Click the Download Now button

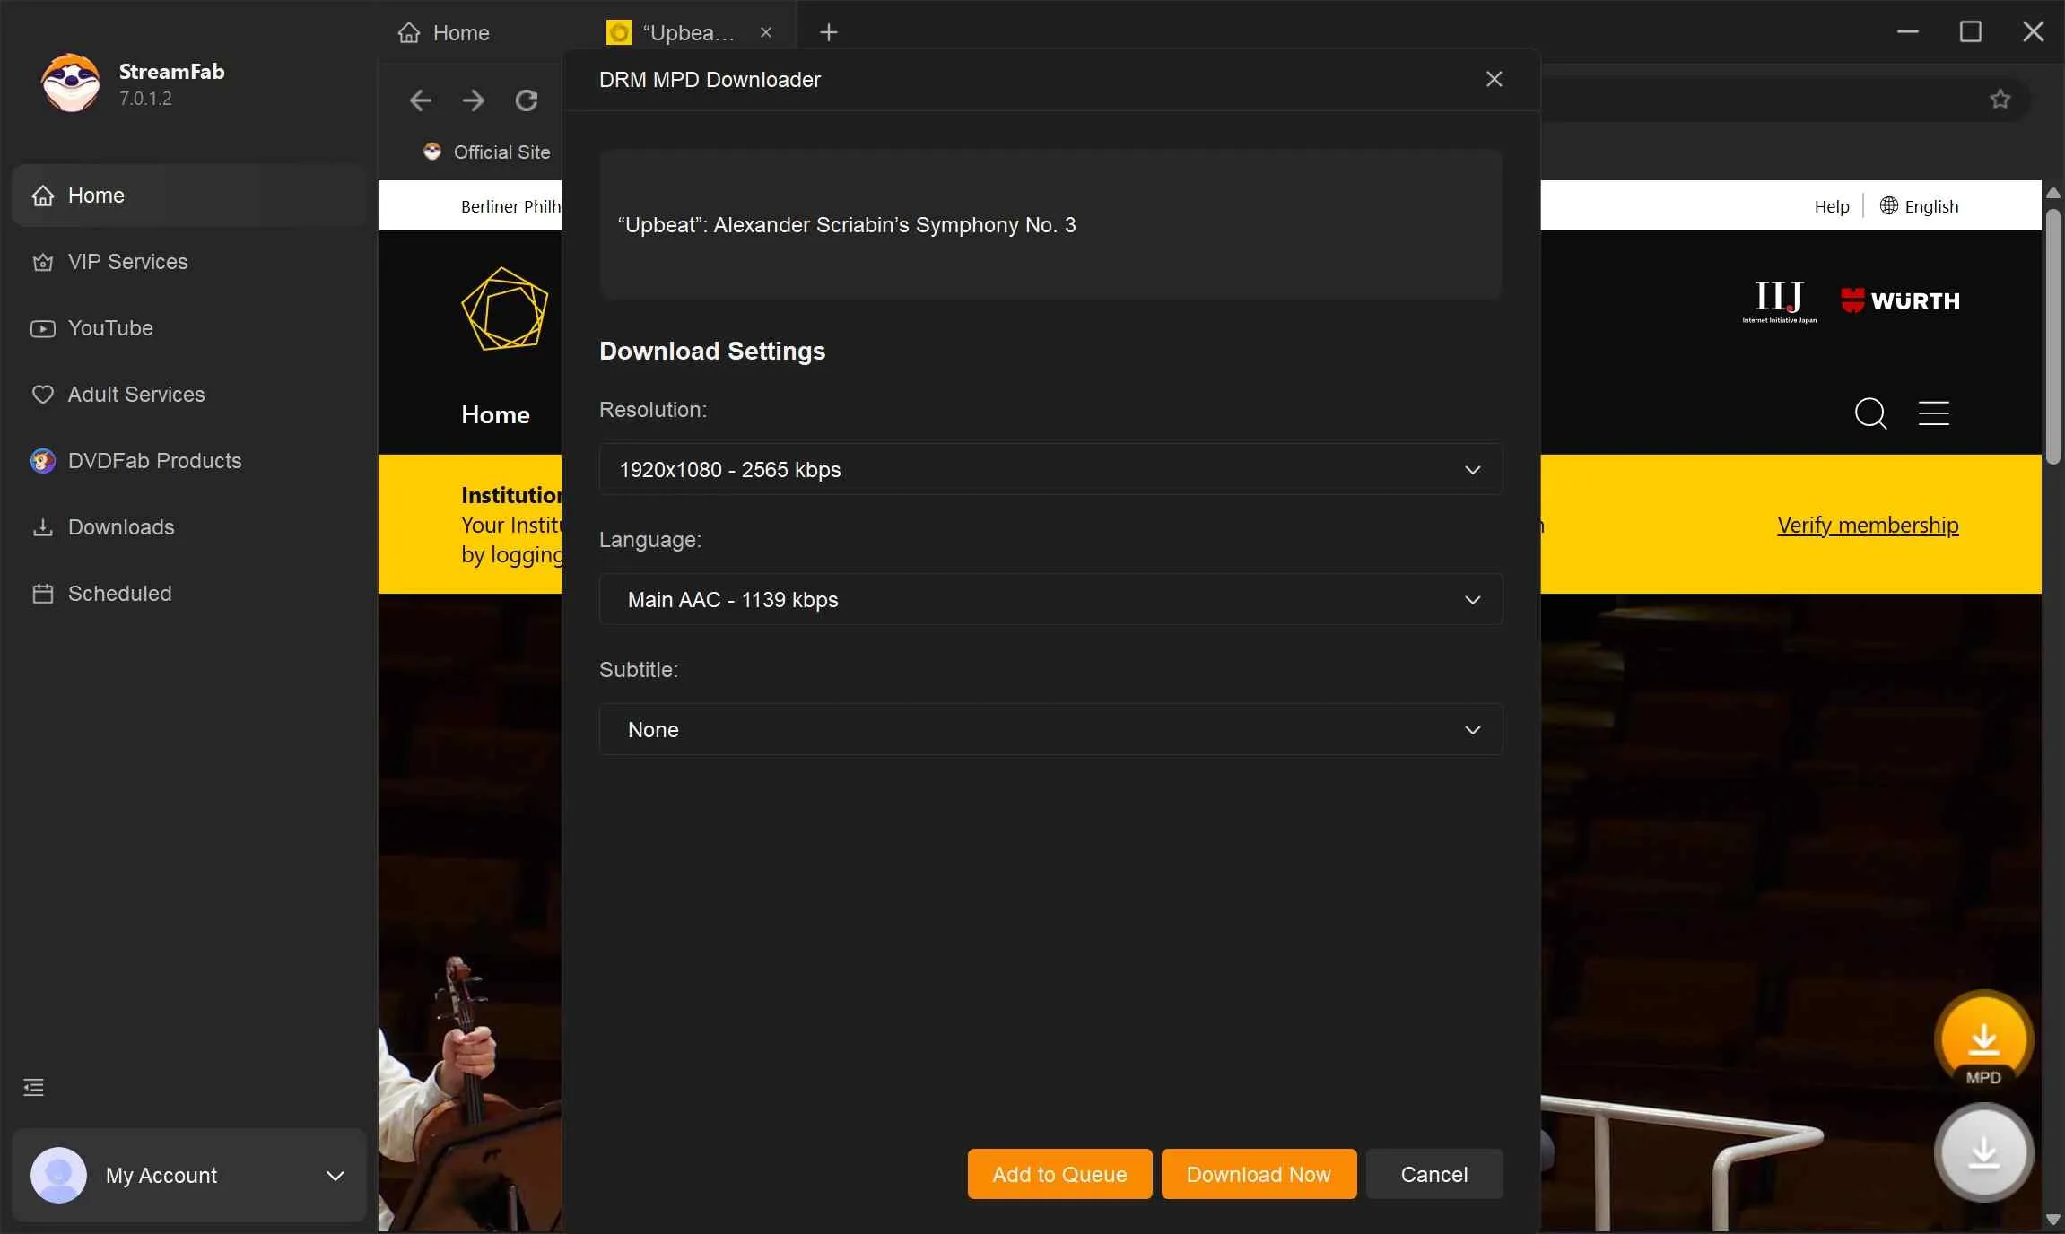point(1257,1174)
